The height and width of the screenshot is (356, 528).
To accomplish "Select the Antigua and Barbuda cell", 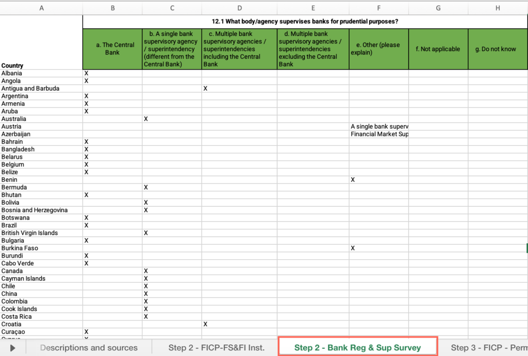I will (x=41, y=89).
